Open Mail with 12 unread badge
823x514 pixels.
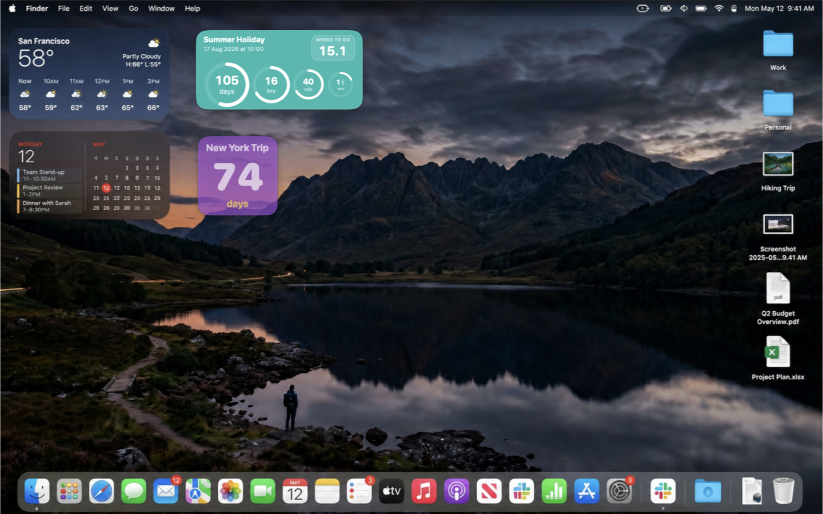[x=166, y=491]
